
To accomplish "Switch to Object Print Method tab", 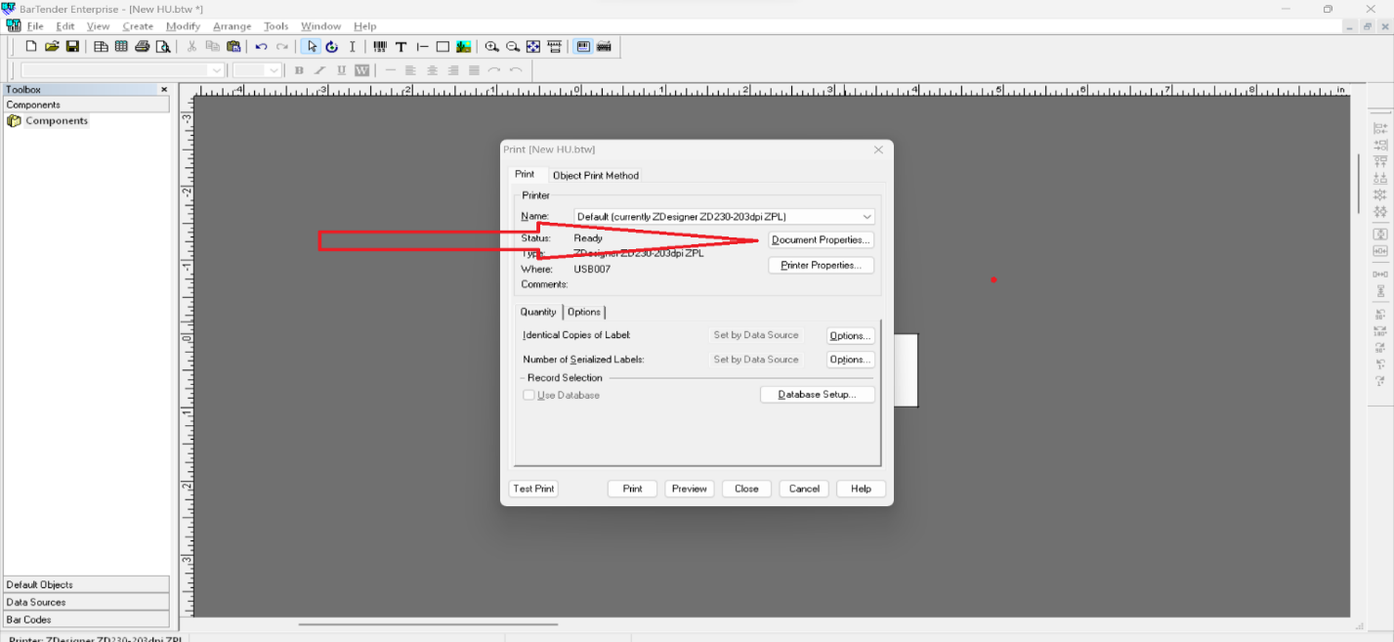I will point(596,175).
